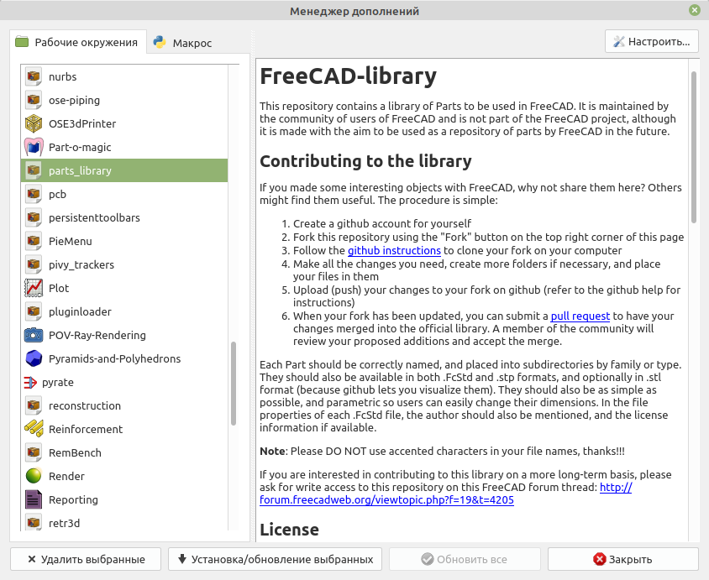Image resolution: width=709 pixels, height=580 pixels.
Task: Choose Part-o-magic in the list
Action: click(x=124, y=147)
